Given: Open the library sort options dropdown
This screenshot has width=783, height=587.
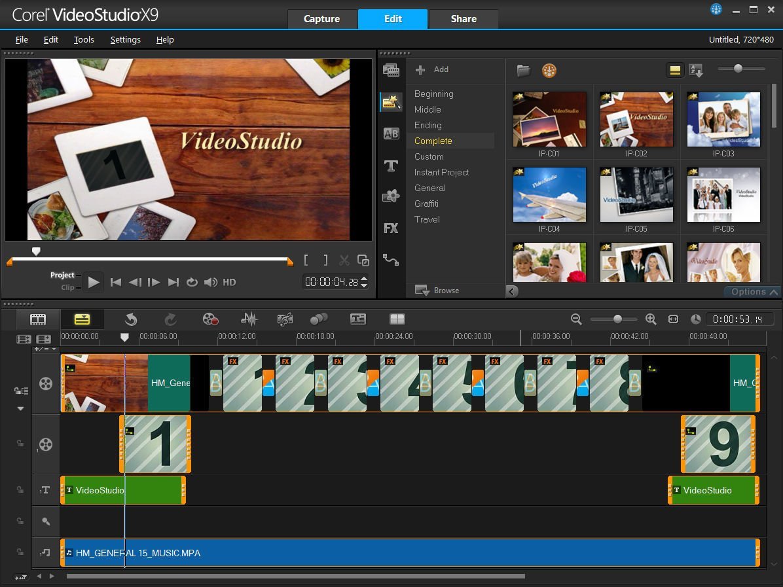Looking at the screenshot, I should tap(696, 70).
